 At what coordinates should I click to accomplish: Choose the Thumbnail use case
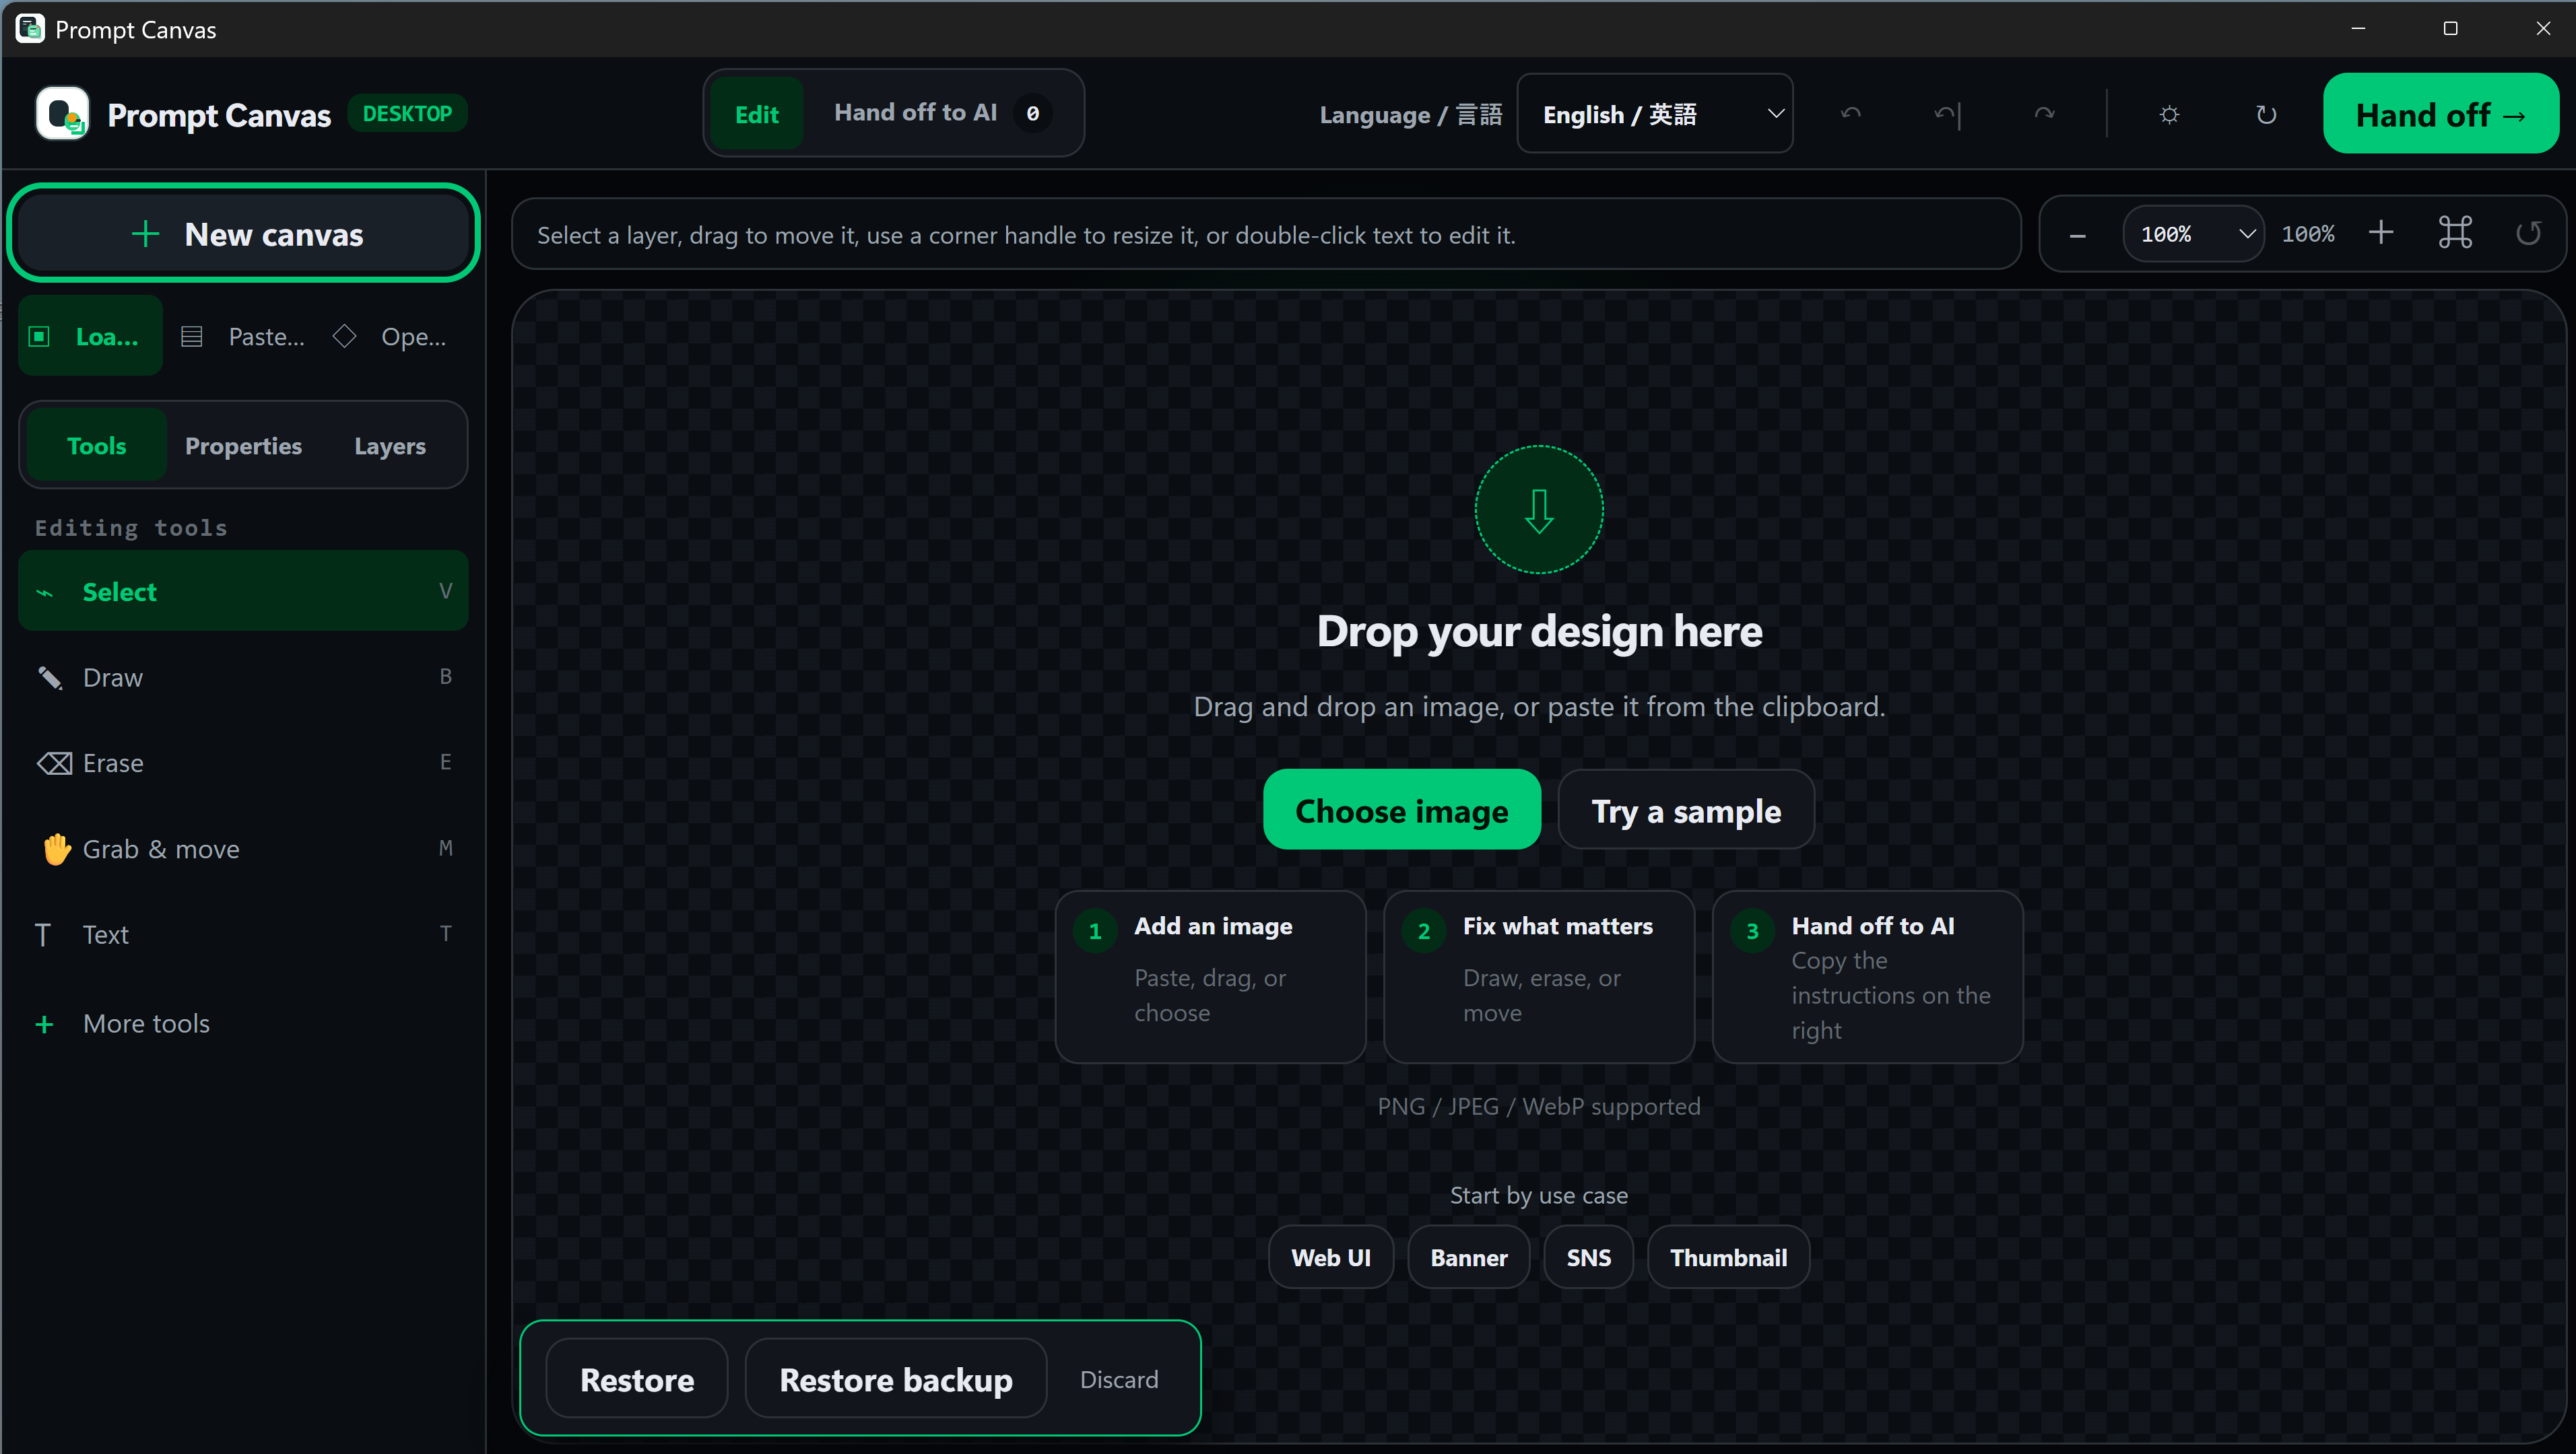[x=1728, y=1257]
